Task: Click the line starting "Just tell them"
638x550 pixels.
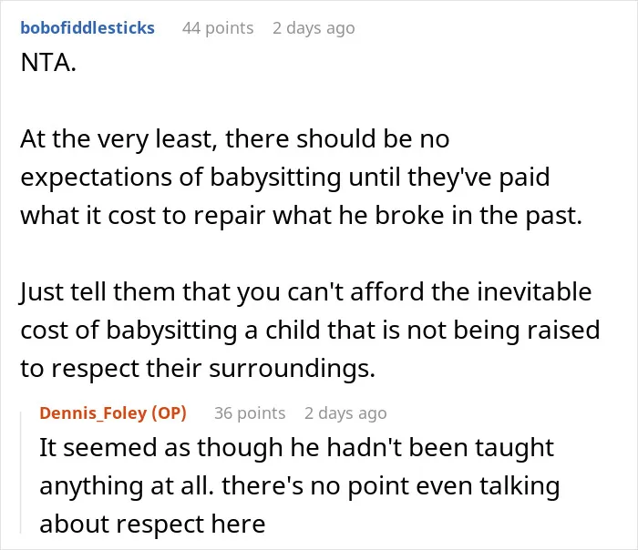Action: (x=305, y=292)
